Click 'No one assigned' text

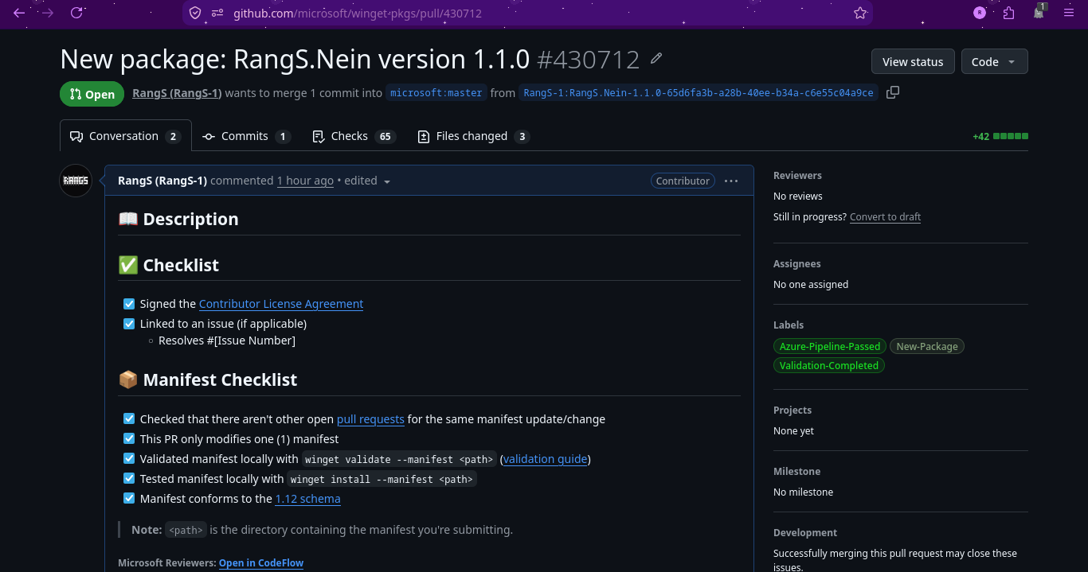click(x=811, y=284)
